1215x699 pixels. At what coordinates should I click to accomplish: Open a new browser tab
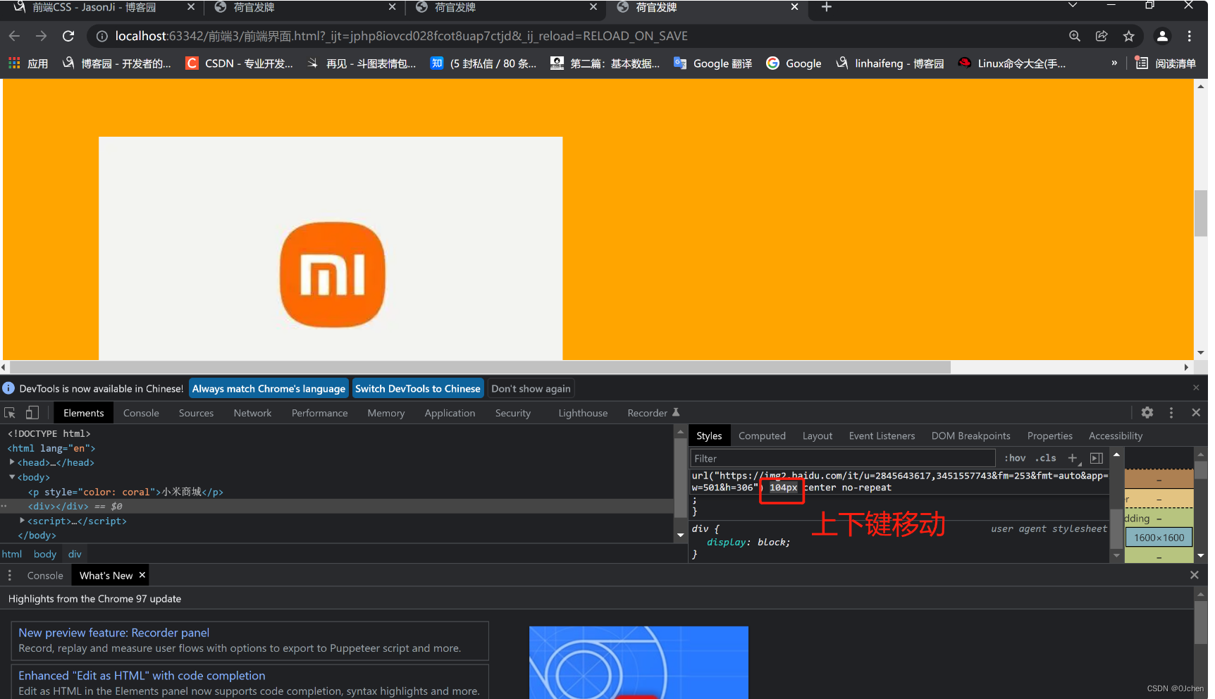pos(827,7)
